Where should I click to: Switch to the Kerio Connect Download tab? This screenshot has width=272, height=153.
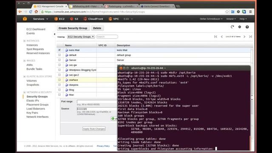click(x=157, y=6)
